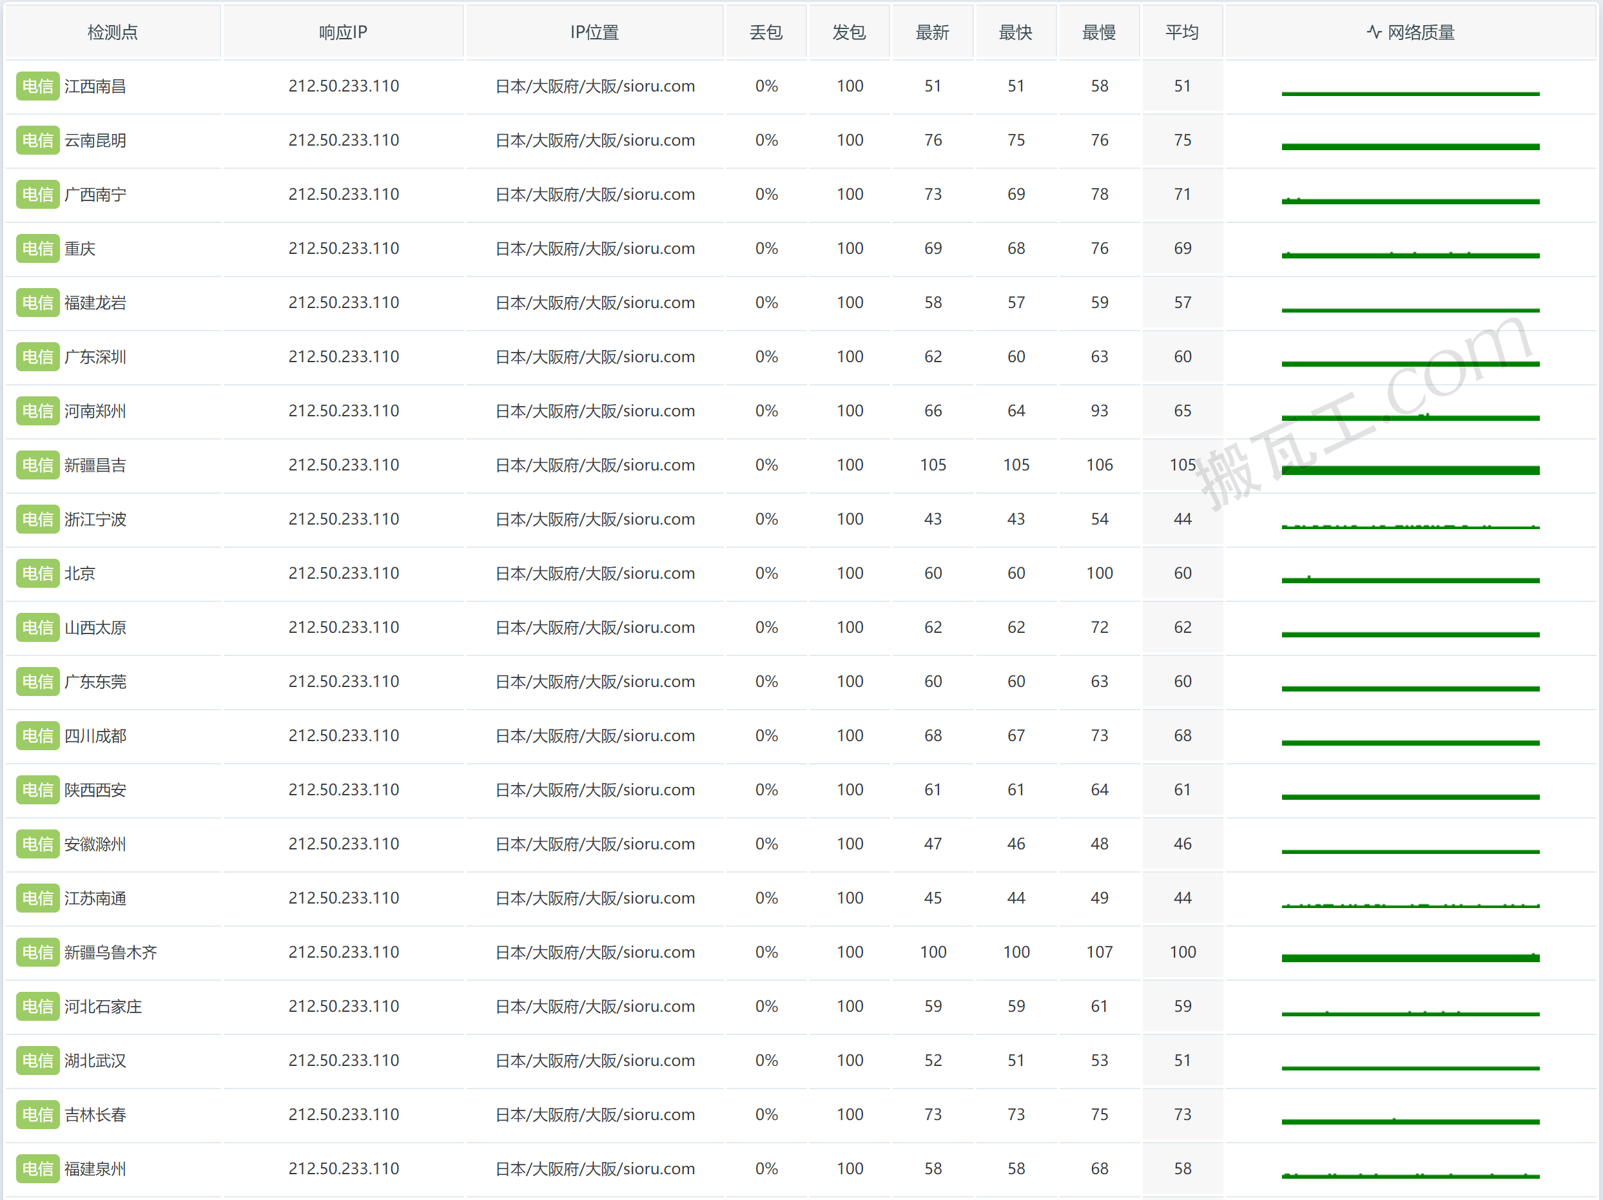Viewport: 1603px width, 1200px height.
Task: Click IP location text in 浙江宁波 row
Action: pyautogui.click(x=595, y=519)
